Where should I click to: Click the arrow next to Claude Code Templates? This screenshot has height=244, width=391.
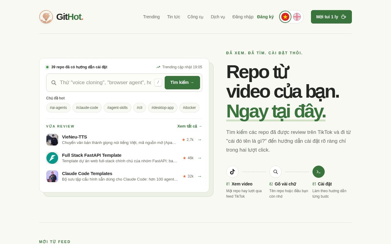(199, 176)
